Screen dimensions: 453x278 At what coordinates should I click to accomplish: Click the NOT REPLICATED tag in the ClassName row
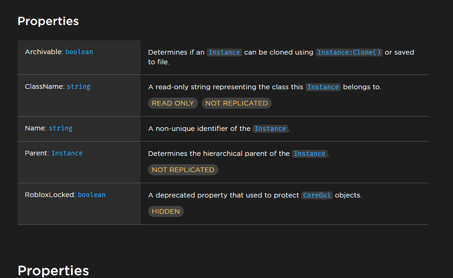[x=236, y=103]
